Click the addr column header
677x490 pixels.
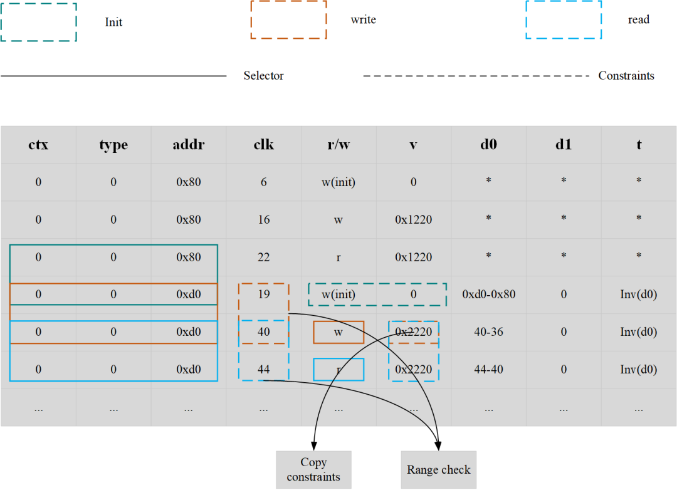189,145
